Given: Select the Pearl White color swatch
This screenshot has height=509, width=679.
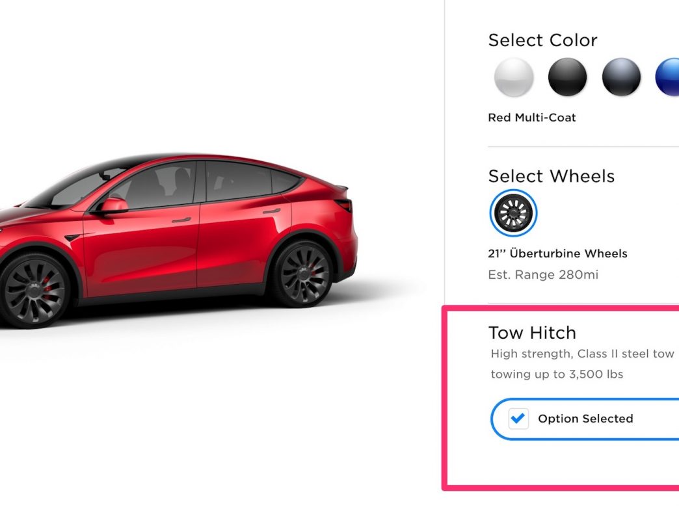Looking at the screenshot, I should (x=514, y=77).
